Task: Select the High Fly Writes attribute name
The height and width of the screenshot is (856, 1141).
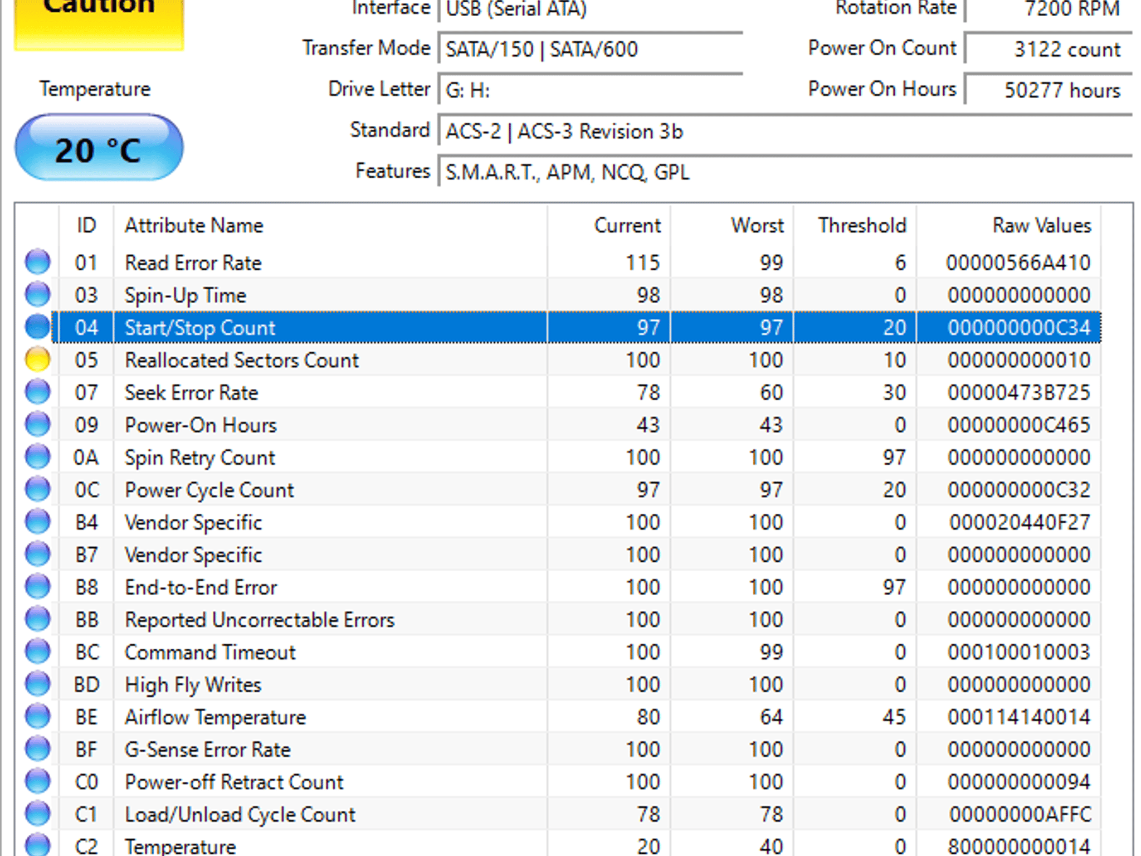Action: pyautogui.click(x=193, y=684)
